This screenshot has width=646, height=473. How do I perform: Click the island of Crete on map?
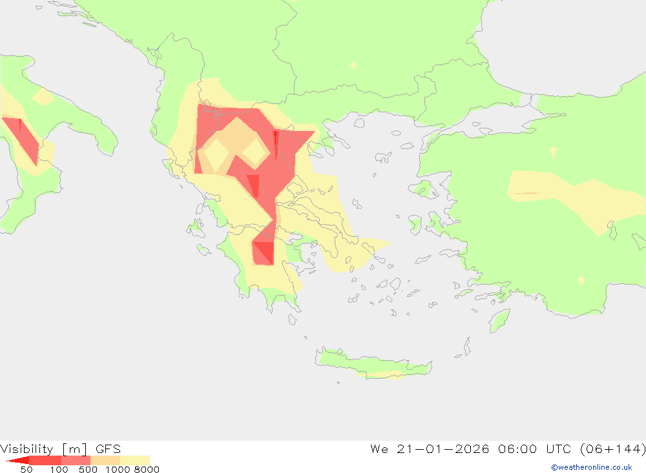(373, 365)
